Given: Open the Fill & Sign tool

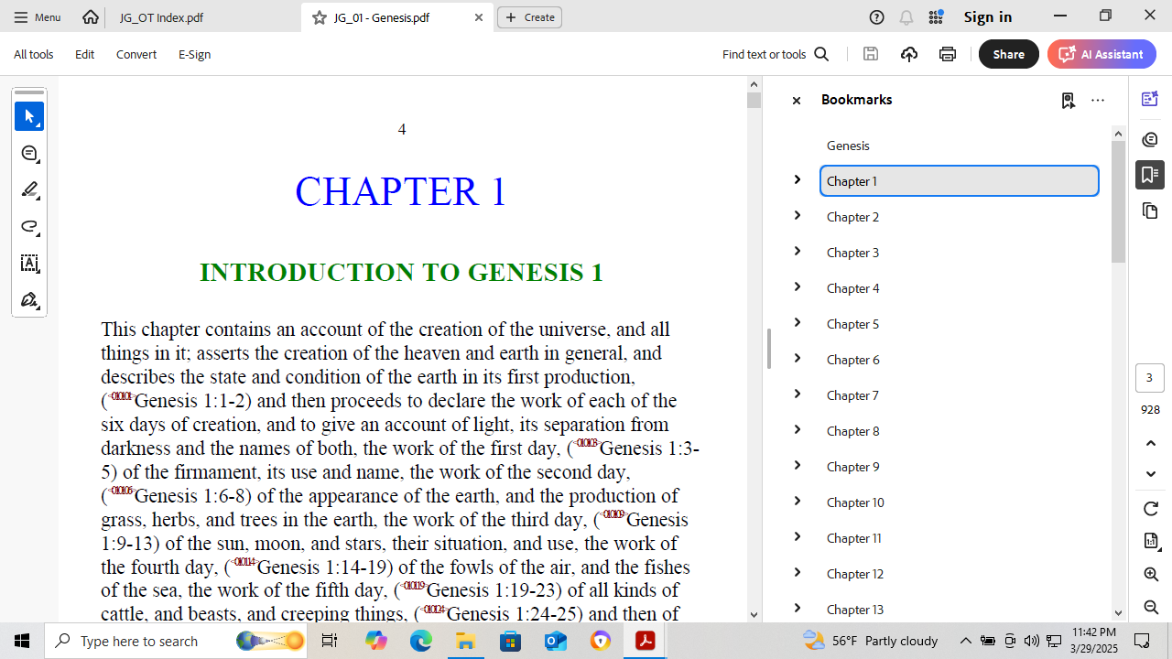Looking at the screenshot, I should [29, 300].
